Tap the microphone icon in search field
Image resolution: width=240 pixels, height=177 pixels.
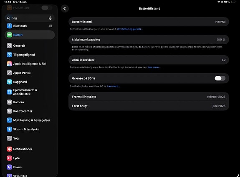(x=50, y=18)
